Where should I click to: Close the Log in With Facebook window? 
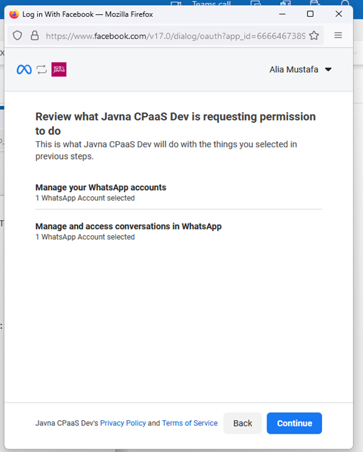pos(338,14)
